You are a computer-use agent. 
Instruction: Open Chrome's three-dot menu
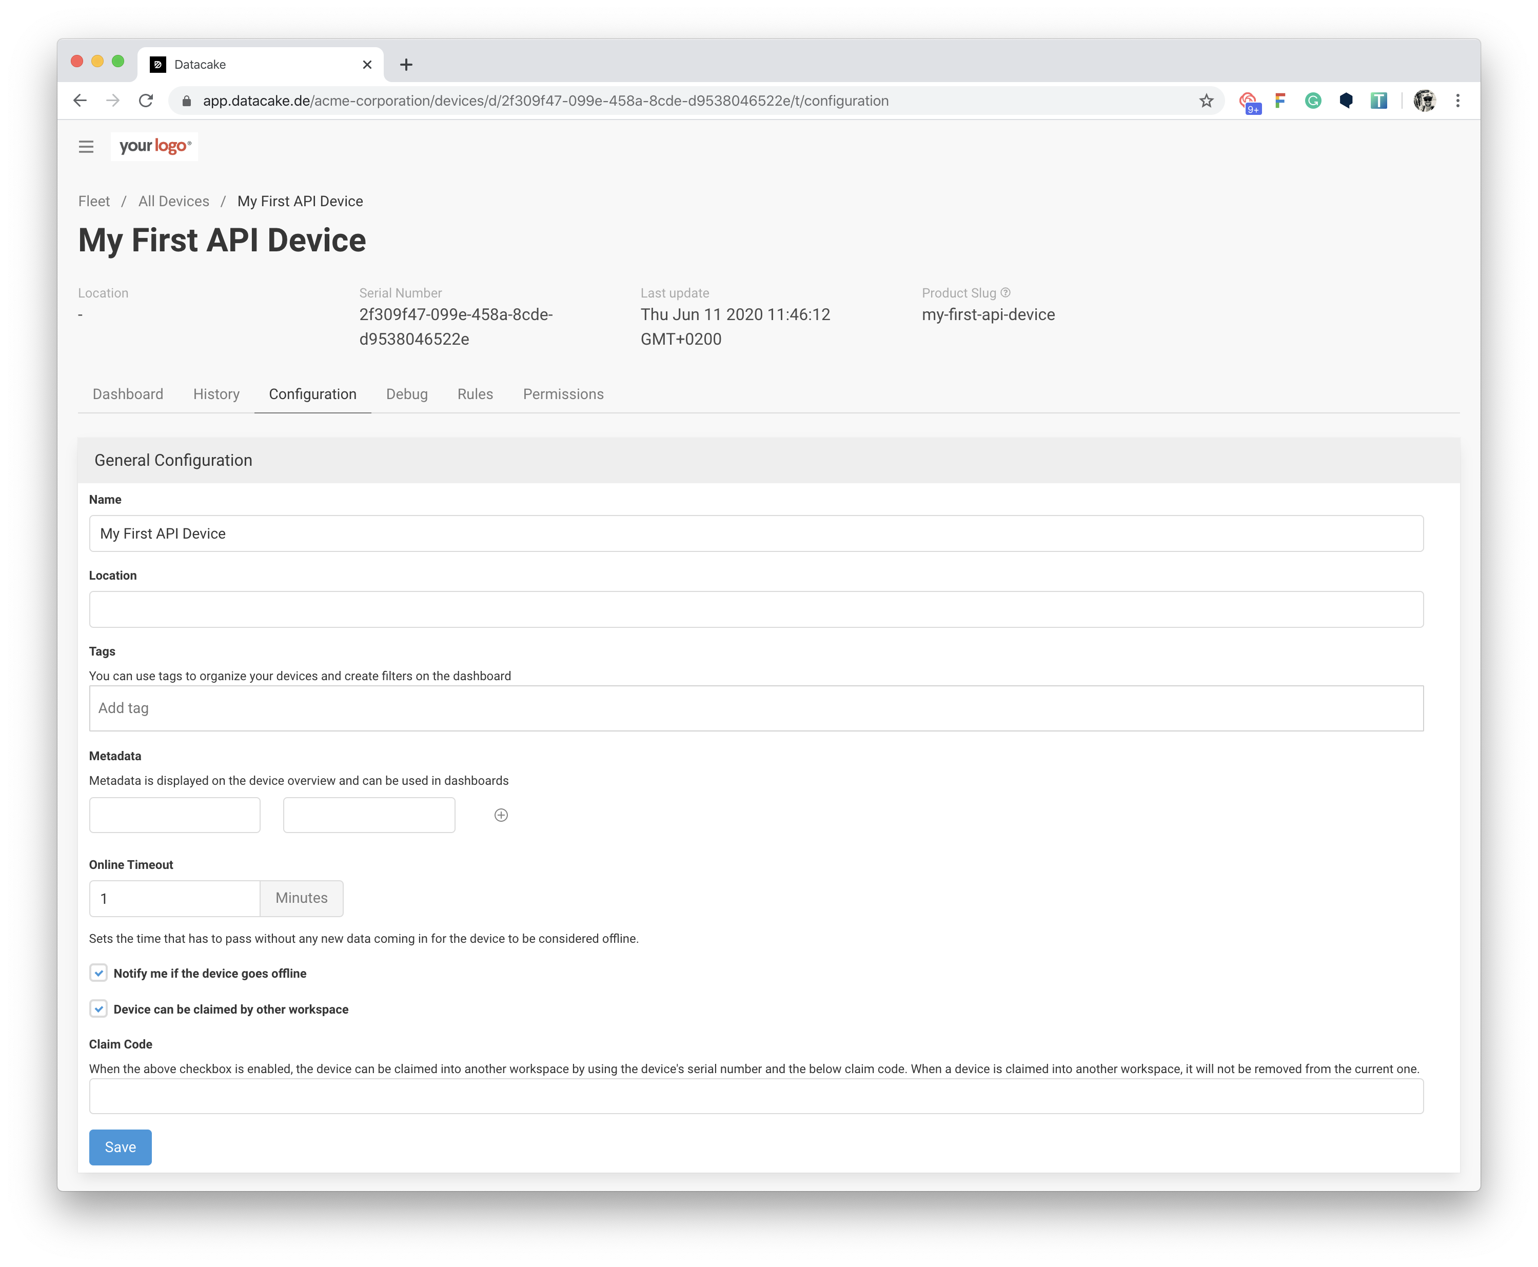[1457, 101]
